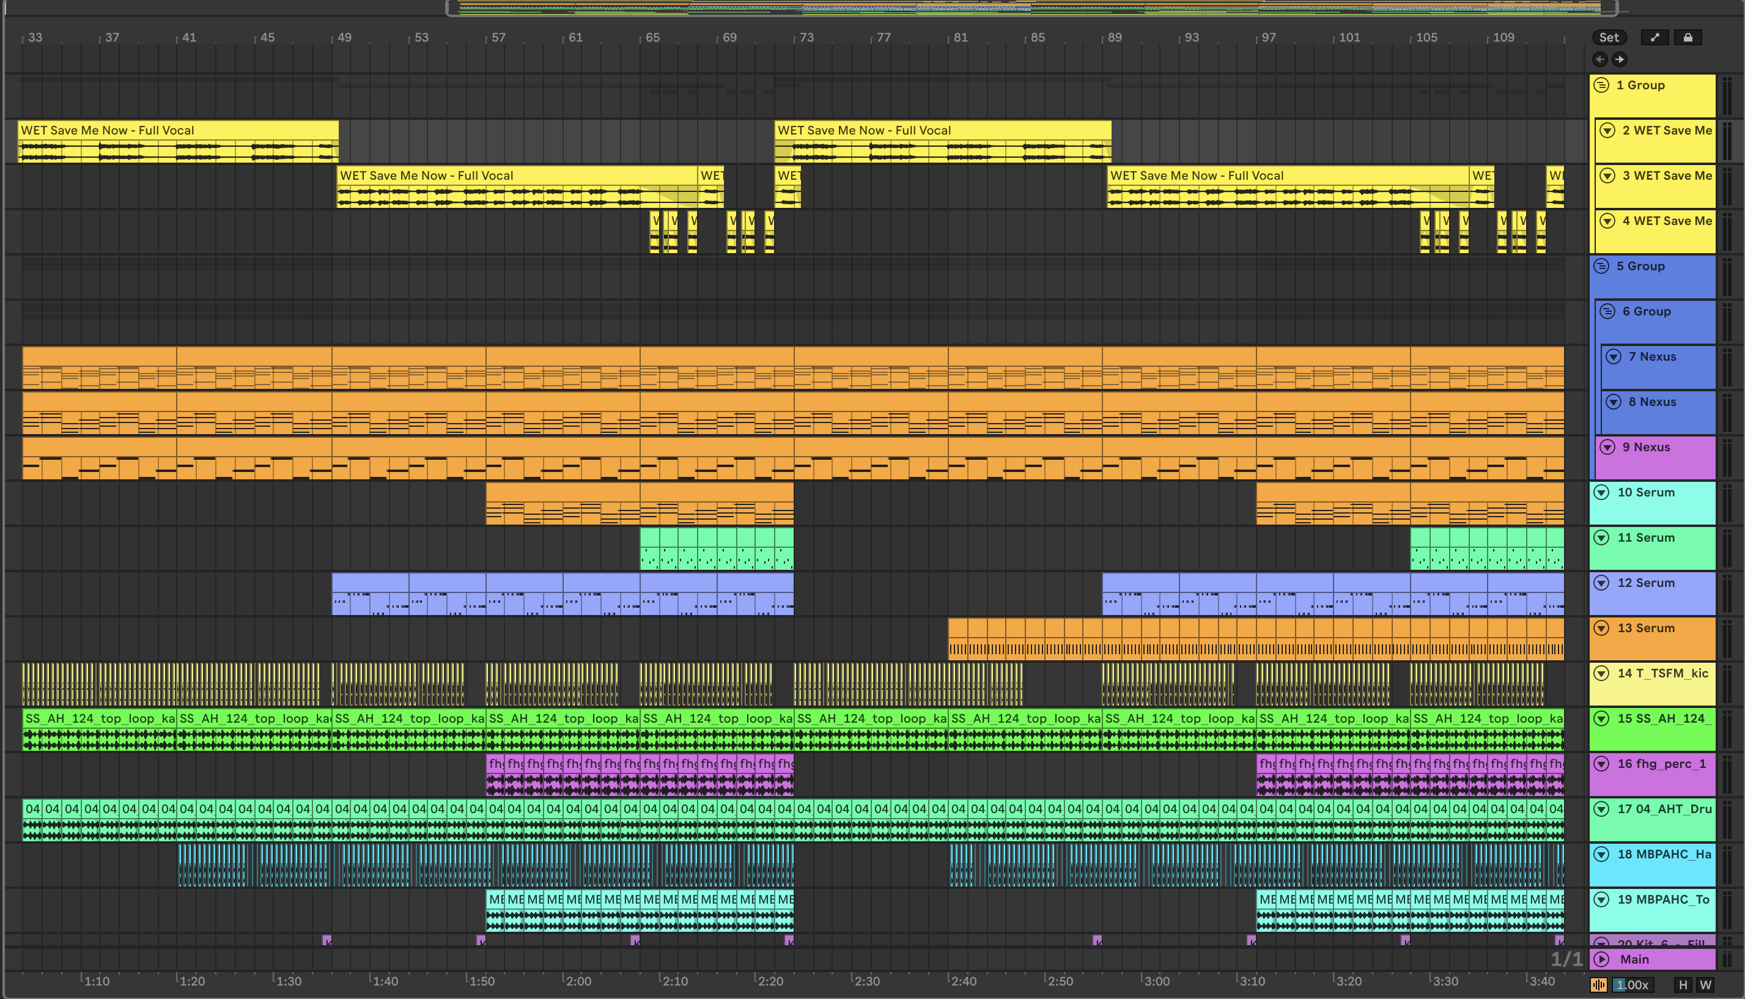Unfold the 18 MBPAHC_Ha track arrow
This screenshot has width=1745, height=999.
1601,855
